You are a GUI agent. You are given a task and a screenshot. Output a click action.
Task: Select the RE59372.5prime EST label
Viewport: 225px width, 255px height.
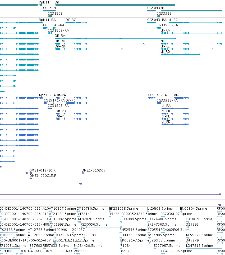[x=199, y=235]
